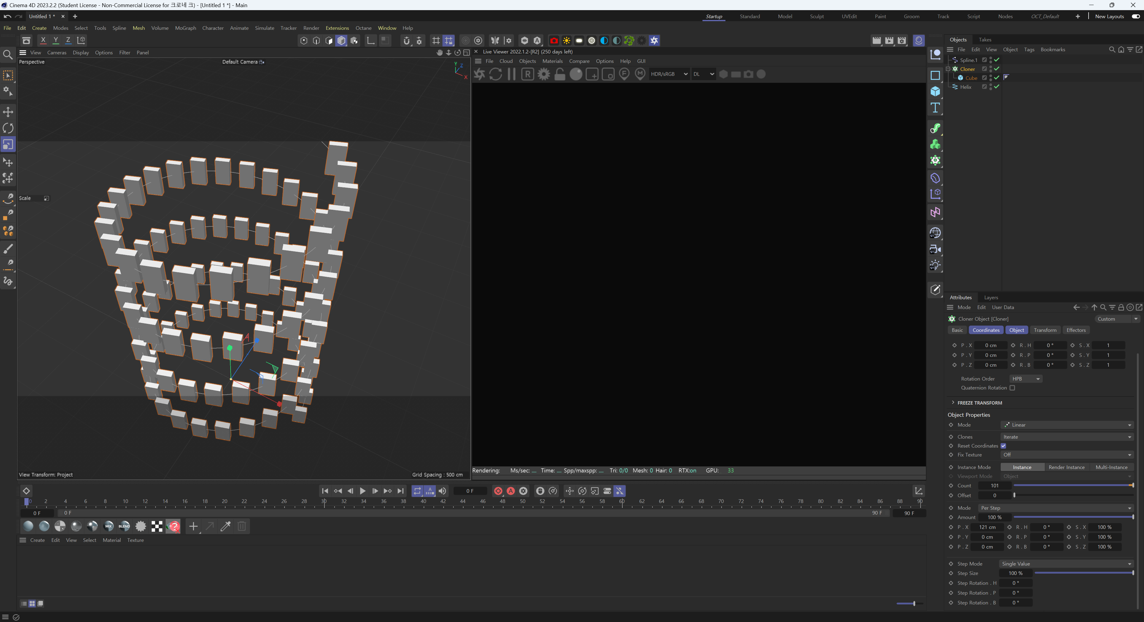Select the Scale tool in left toolbar

[8, 145]
